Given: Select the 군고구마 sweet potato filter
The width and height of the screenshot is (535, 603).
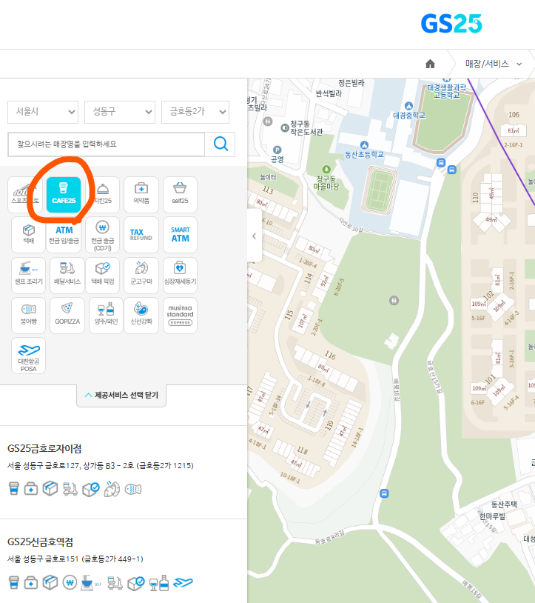Looking at the screenshot, I should (x=141, y=276).
